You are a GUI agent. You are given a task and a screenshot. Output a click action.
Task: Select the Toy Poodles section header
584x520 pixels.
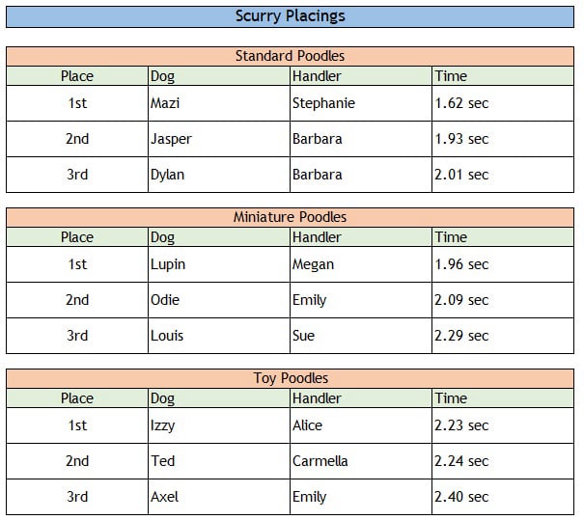coord(290,378)
